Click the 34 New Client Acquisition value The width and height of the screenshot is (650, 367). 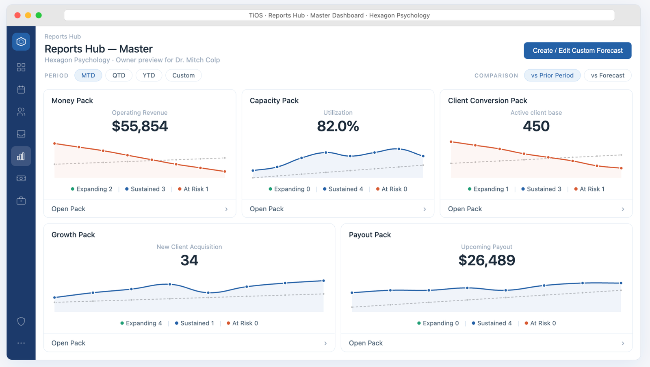coord(189,260)
